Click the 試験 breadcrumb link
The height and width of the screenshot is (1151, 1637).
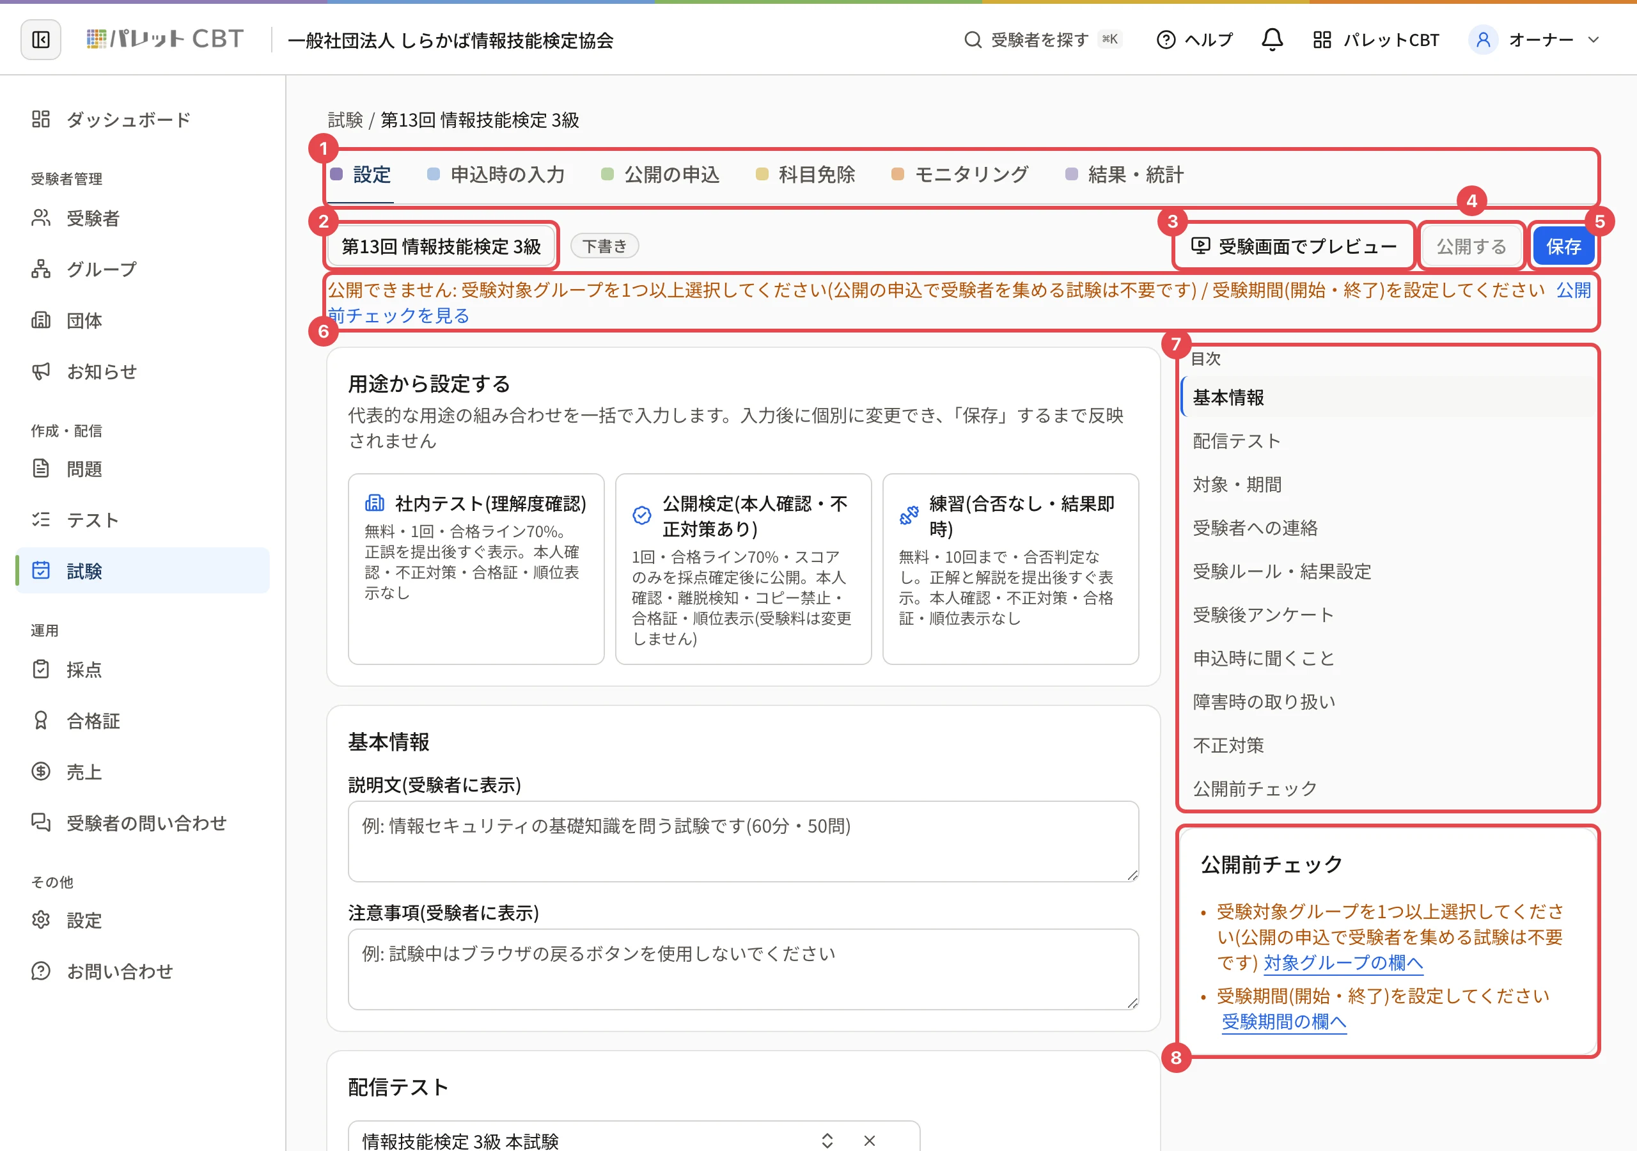pyautogui.click(x=345, y=120)
